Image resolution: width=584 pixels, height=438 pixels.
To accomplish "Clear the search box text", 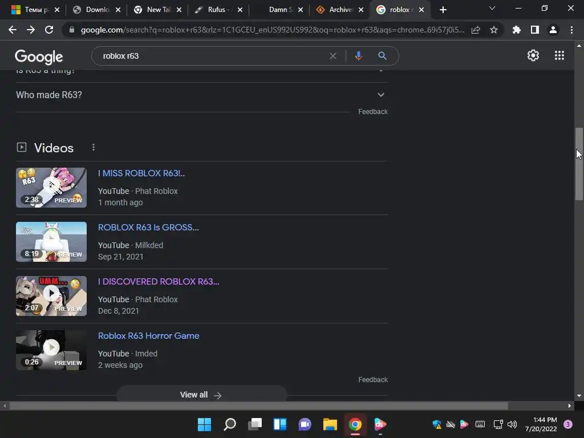I will click(x=333, y=56).
